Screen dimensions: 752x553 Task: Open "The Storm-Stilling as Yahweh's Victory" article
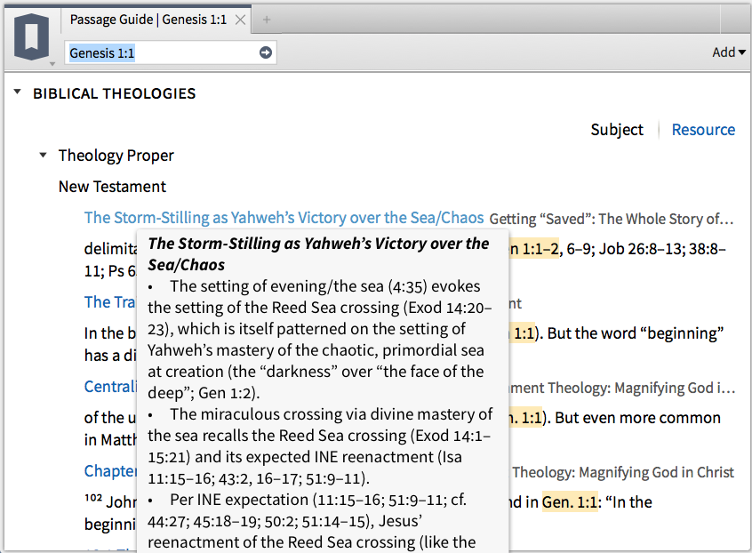284,217
